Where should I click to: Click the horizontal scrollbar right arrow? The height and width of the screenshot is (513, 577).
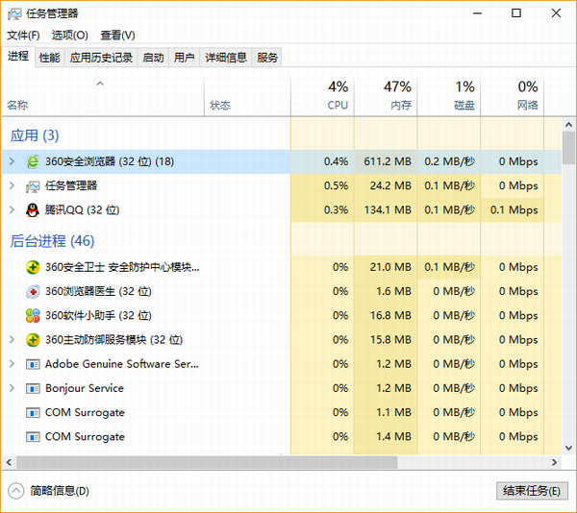555,462
